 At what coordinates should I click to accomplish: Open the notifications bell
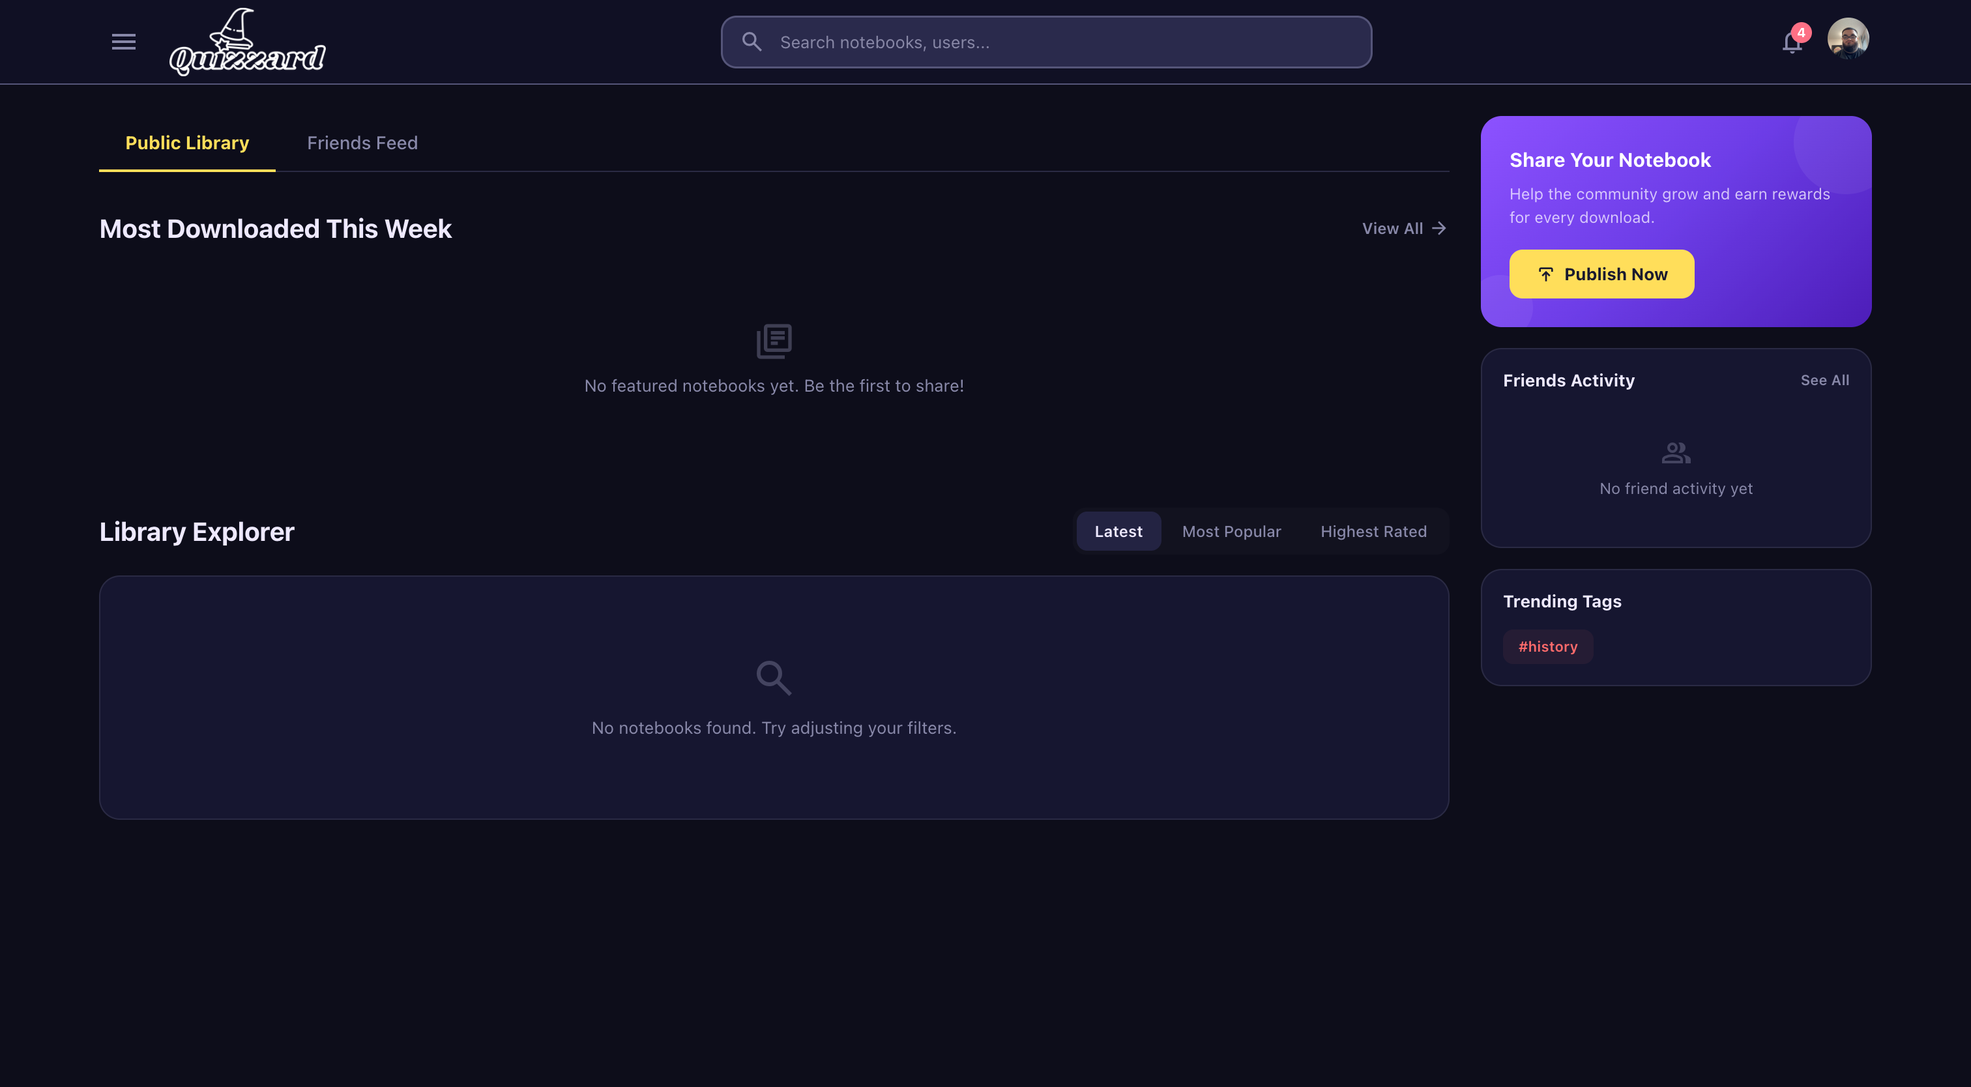click(x=1791, y=43)
